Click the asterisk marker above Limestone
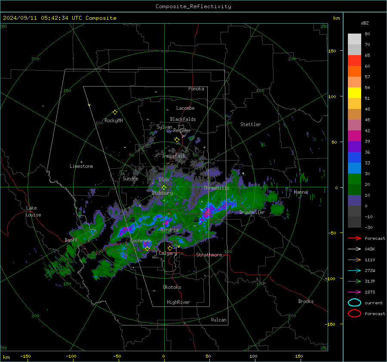 coord(81,162)
